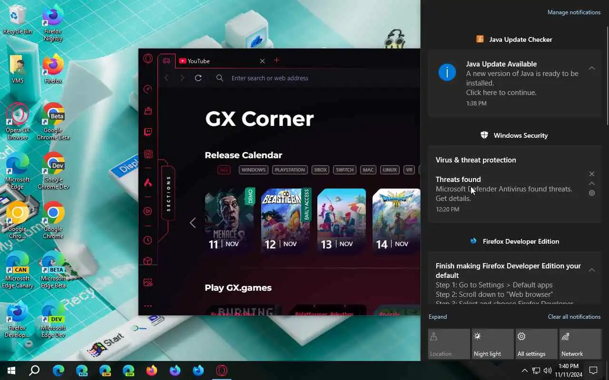Click the Action Center icon in taskbar
The height and width of the screenshot is (380, 609).
tap(593, 370)
